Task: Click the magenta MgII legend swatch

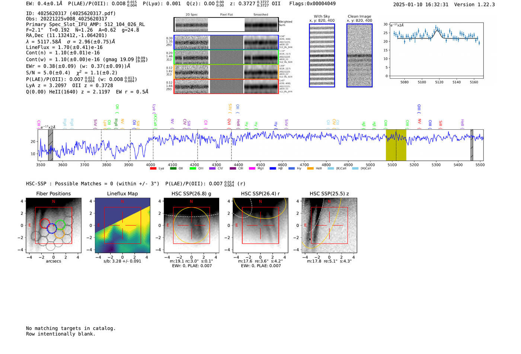Action: [x=252, y=168]
